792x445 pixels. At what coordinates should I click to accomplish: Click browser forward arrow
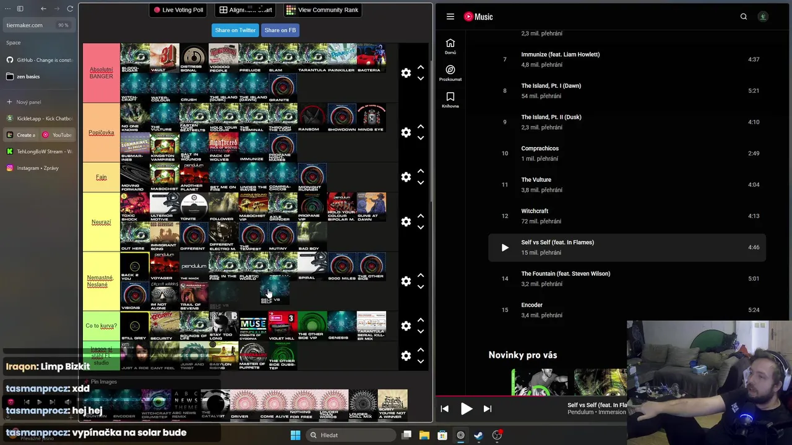(x=56, y=9)
